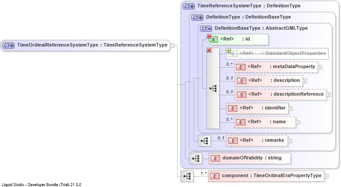Click the 1..* cardinality on component
Image resolution: width=341 pixels, height=187 pixels.
[x=204, y=173]
